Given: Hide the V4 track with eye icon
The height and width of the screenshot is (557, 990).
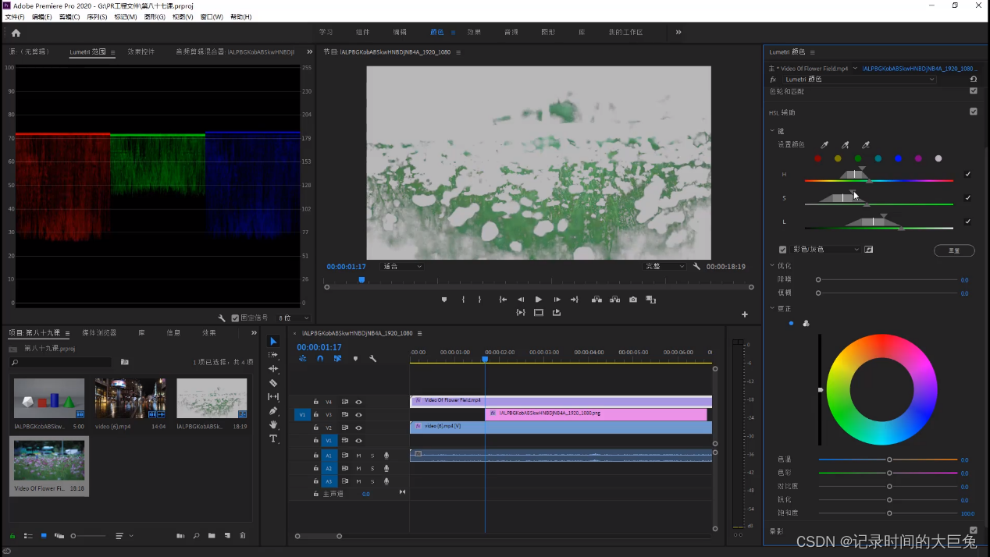Looking at the screenshot, I should pos(358,402).
